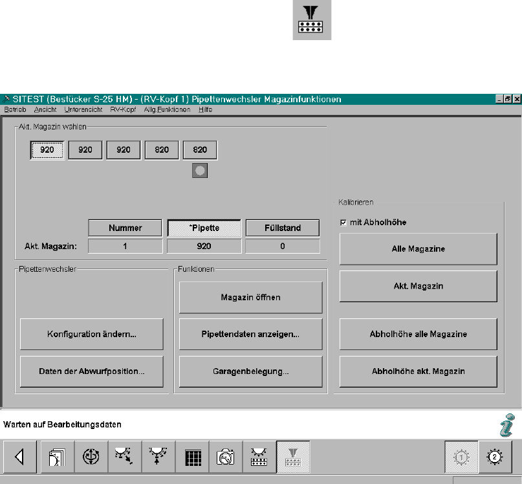Click the Akt. Magazin calibrate button

tap(418, 286)
